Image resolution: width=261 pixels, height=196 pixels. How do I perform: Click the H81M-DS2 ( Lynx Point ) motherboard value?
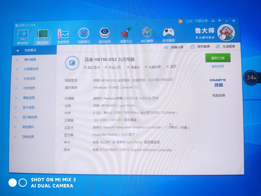pyautogui.click(x=115, y=106)
